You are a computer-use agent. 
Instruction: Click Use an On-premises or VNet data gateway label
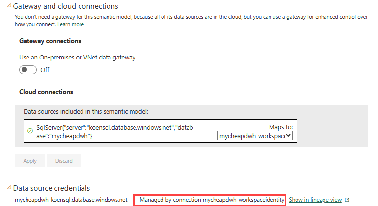tap(78, 57)
